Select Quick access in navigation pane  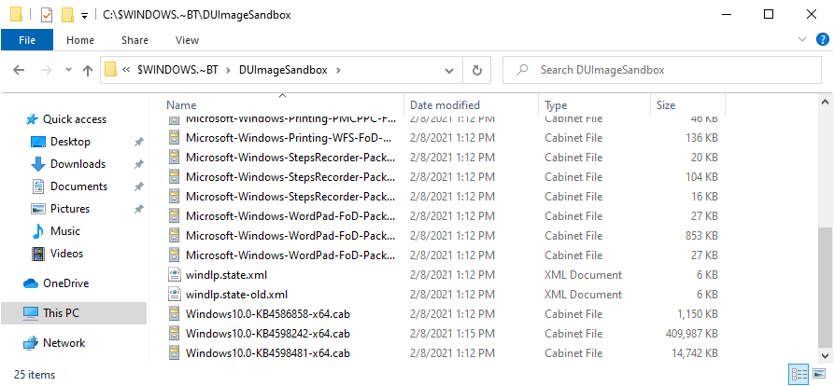click(75, 119)
